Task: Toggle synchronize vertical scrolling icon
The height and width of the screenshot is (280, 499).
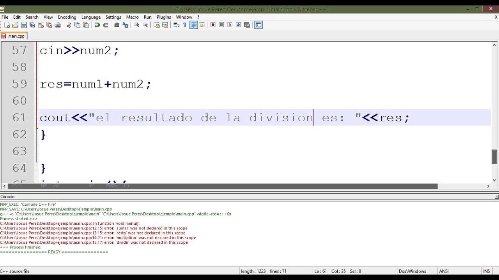Action: [157, 25]
